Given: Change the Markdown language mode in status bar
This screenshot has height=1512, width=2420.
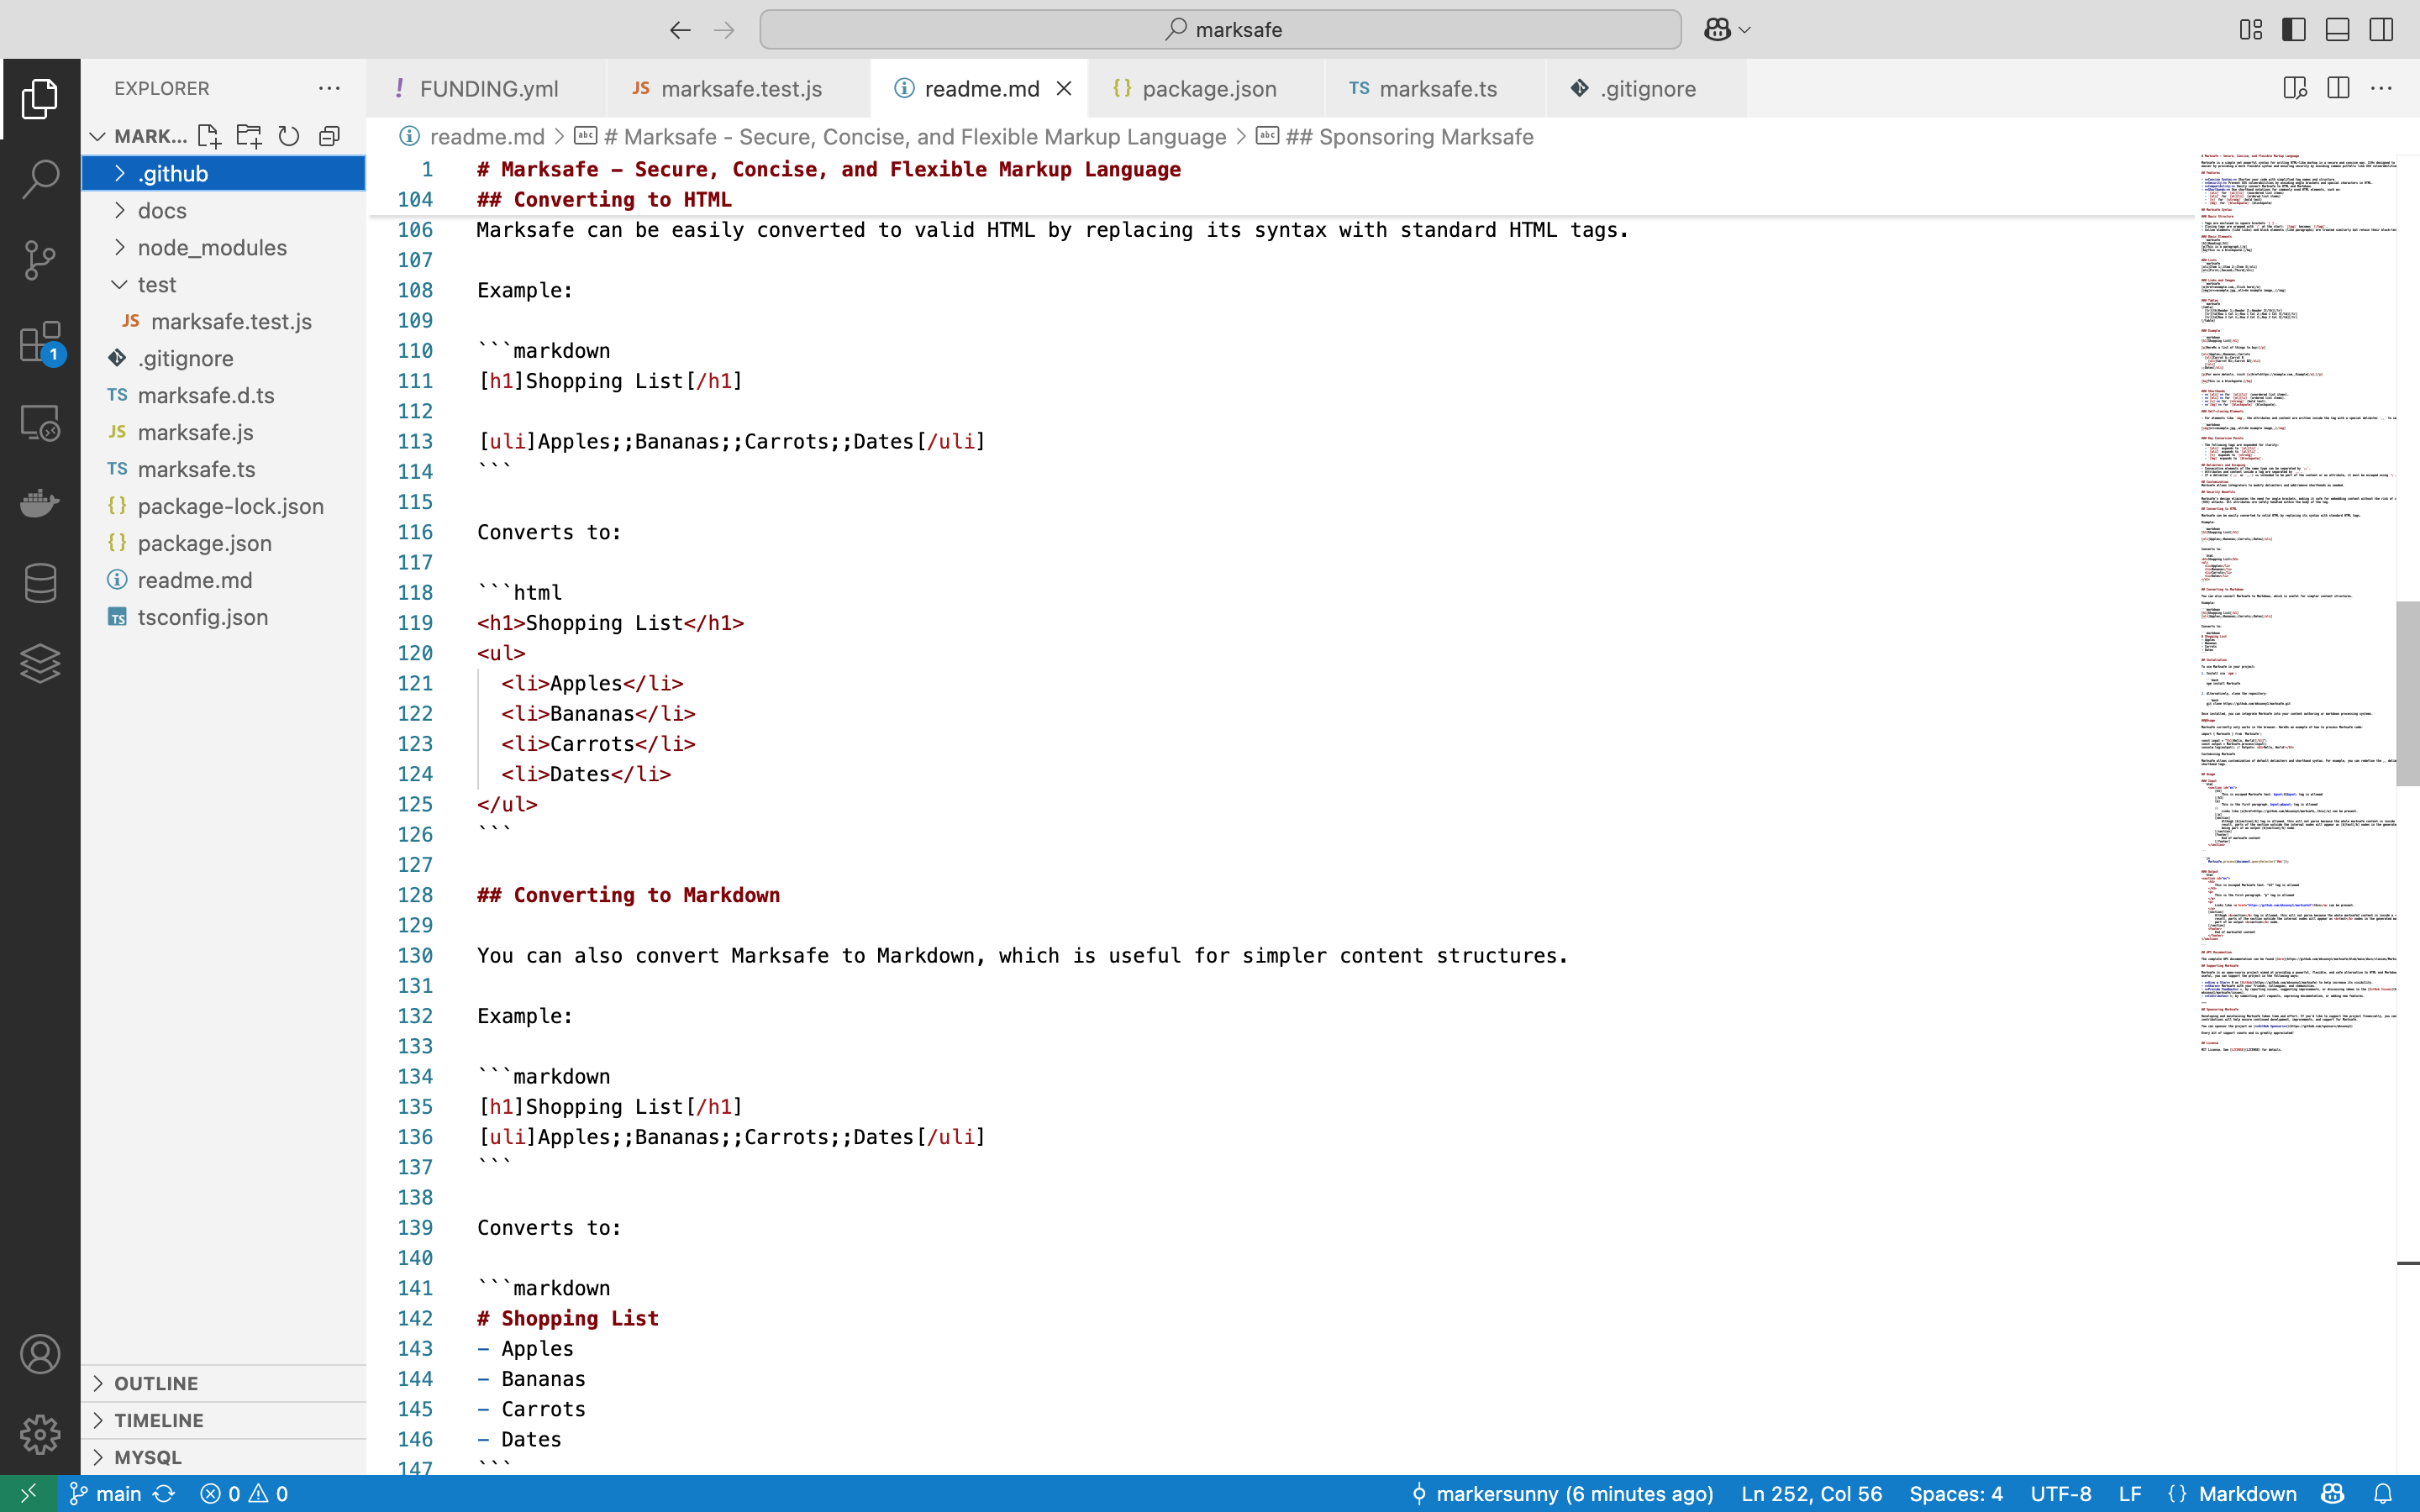Looking at the screenshot, I should pos(2247,1493).
